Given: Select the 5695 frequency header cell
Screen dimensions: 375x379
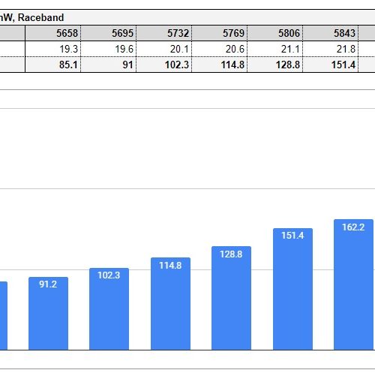Looking at the screenshot, I should coord(109,33).
